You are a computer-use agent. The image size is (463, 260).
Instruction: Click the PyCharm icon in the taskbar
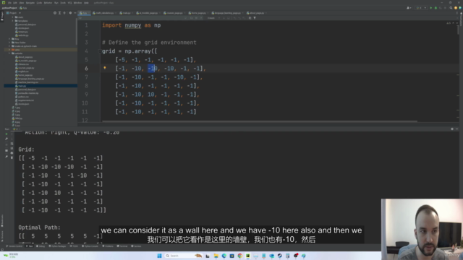coord(247,256)
